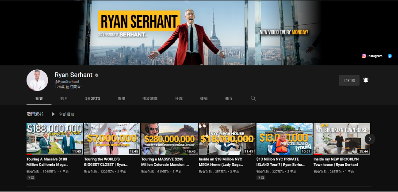
Task: Click the Ryan Serhant channel name
Action: tap(73, 75)
